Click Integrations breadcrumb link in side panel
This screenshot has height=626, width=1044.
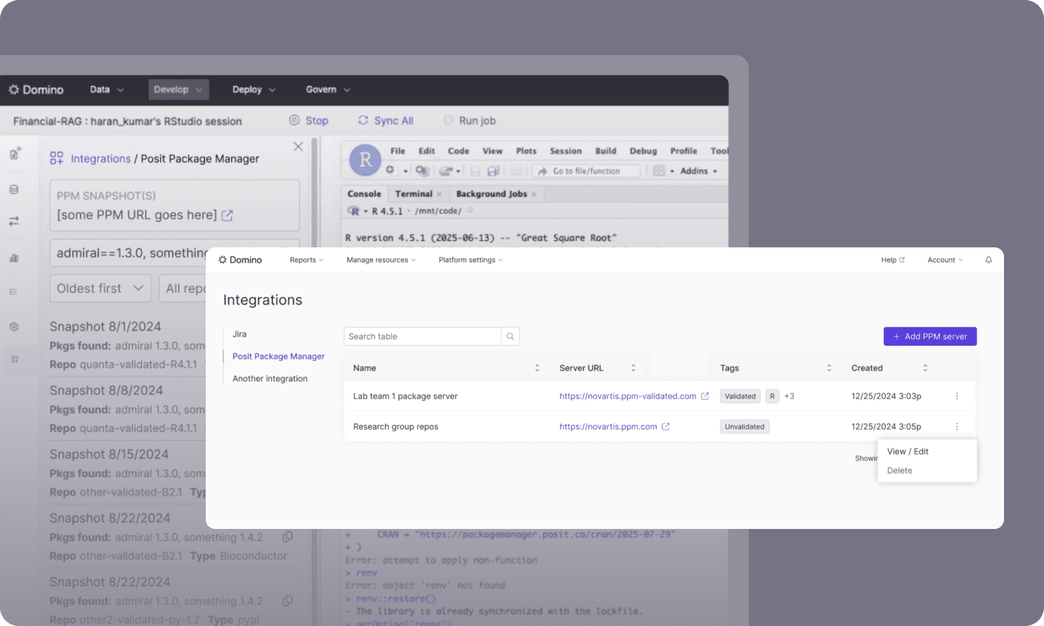click(100, 159)
